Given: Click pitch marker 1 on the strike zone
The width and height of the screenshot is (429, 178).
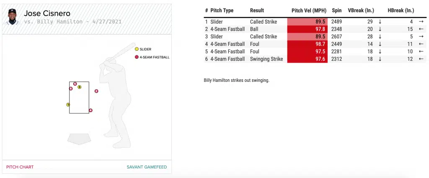Looking at the screenshot, I should click(x=68, y=105).
